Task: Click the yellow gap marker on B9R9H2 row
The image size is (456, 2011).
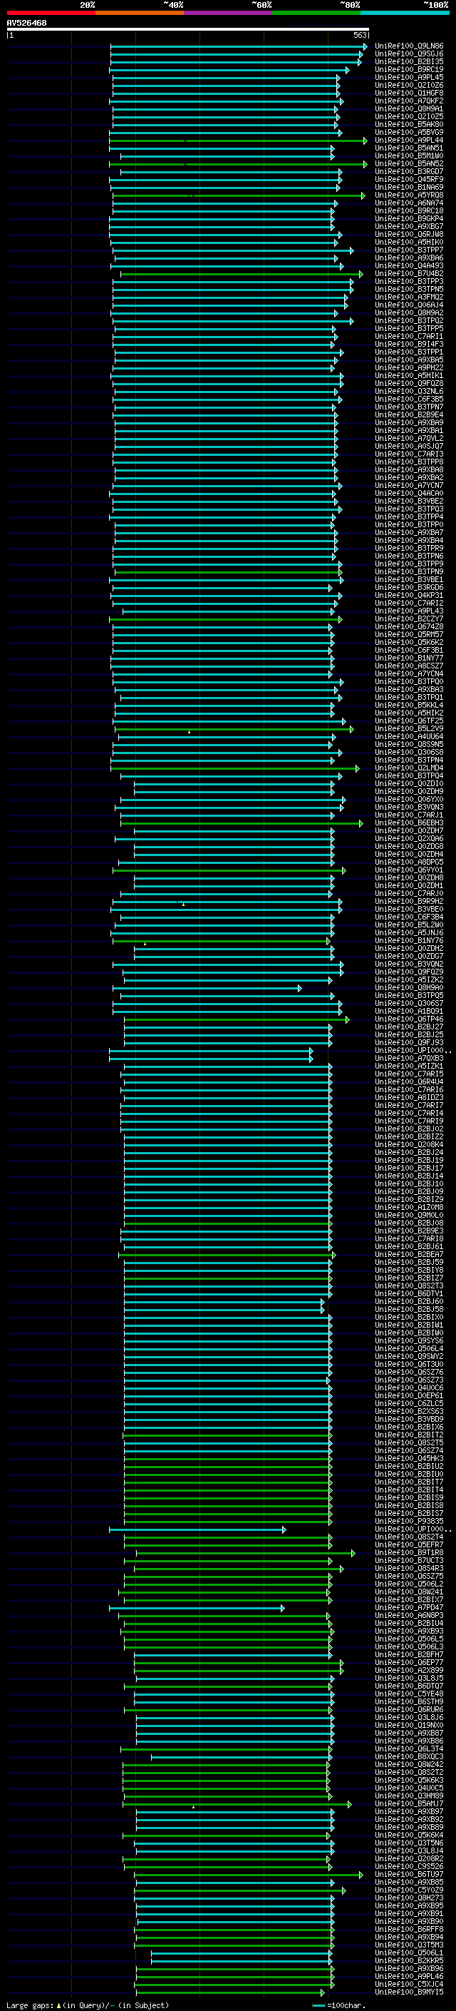Action: [183, 905]
